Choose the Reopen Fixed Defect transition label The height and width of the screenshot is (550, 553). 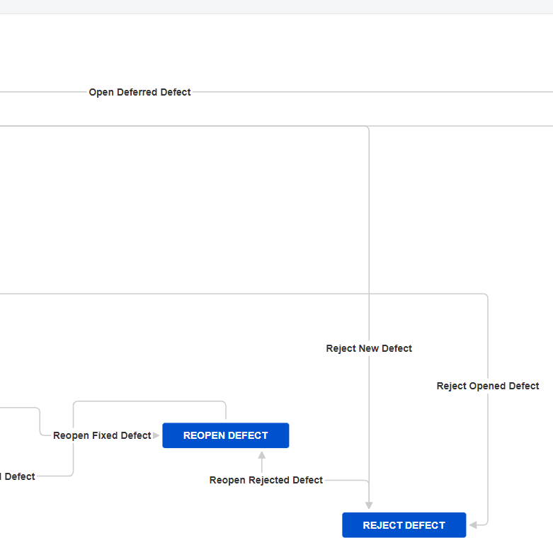[x=102, y=435]
